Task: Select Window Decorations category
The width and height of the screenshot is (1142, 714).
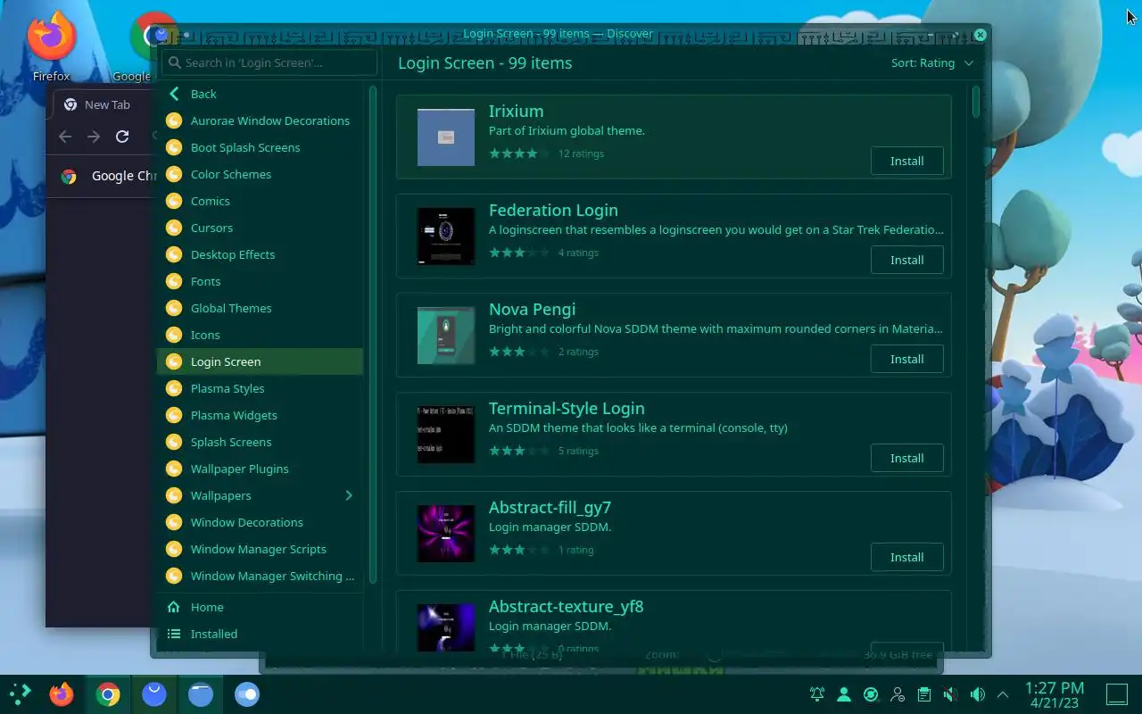Action: [260, 522]
